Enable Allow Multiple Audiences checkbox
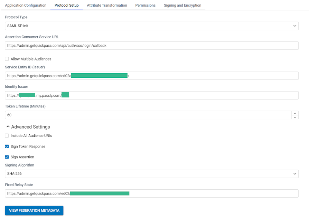This screenshot has width=309, height=218. pos(7,59)
